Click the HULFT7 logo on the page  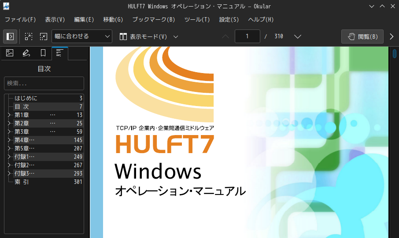point(165,144)
